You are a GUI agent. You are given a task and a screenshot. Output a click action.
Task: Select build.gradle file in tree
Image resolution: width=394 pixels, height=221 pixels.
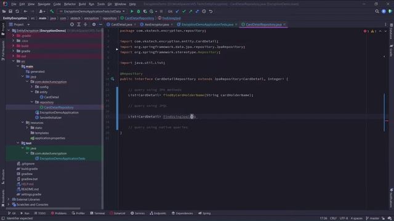click(x=30, y=169)
